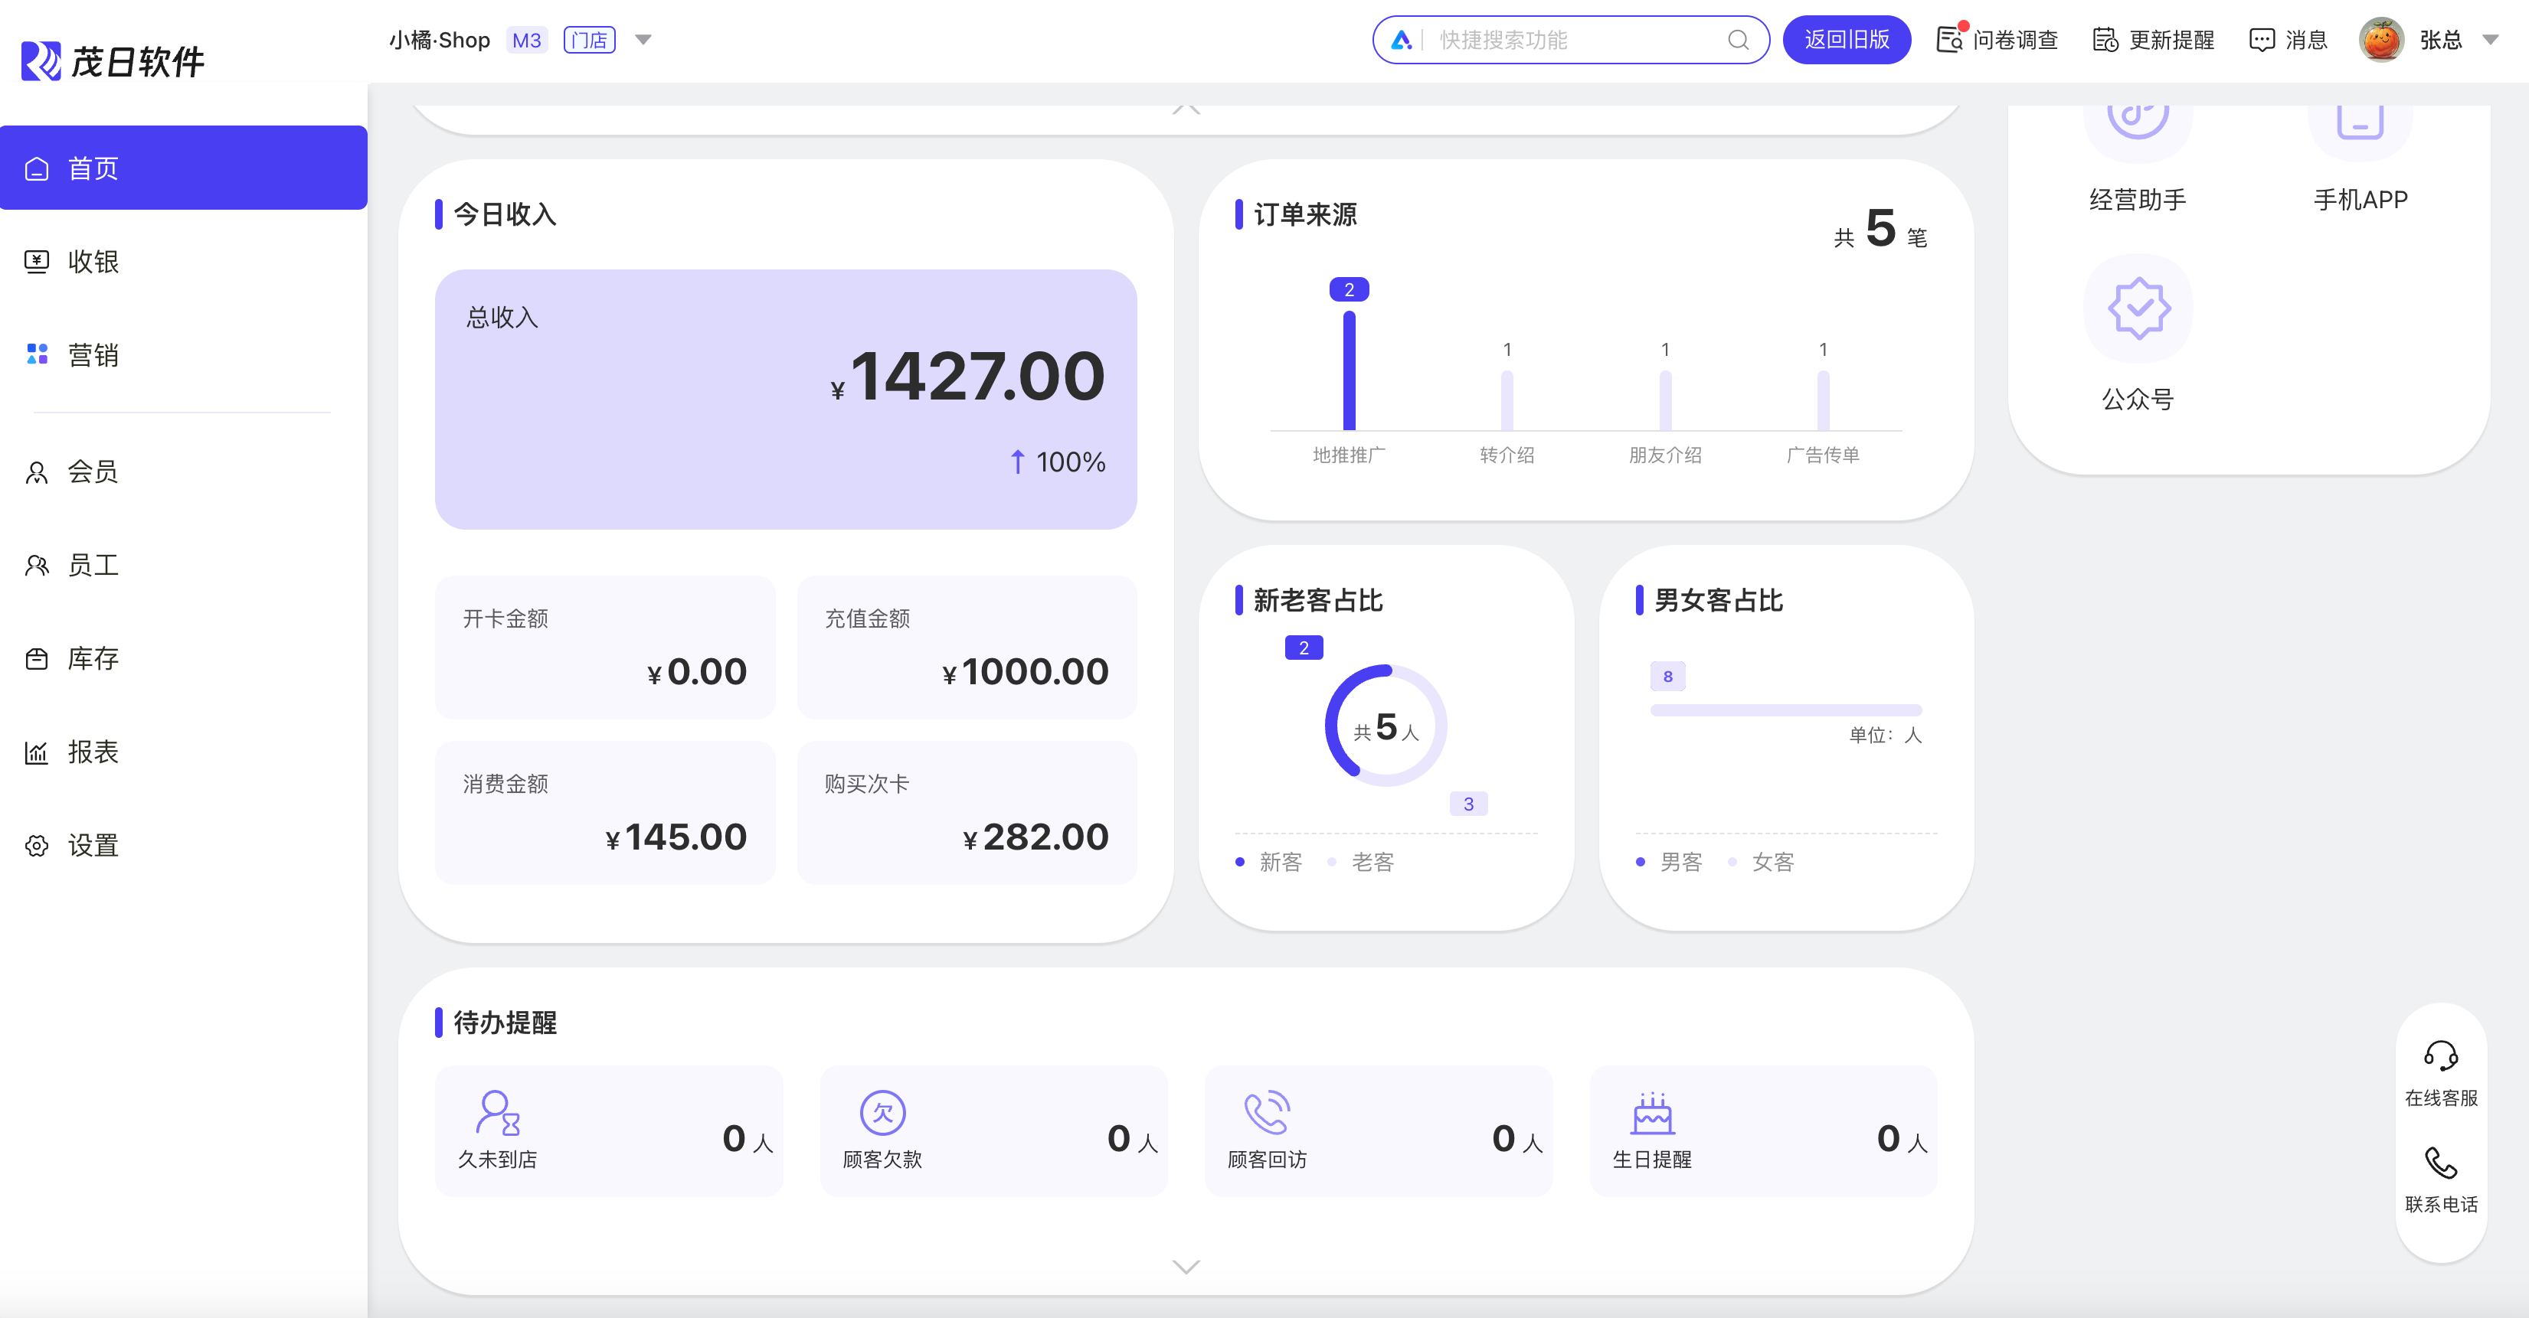Expand the down chevron below 待办提醒
This screenshot has height=1318, width=2529.
click(x=1186, y=1266)
